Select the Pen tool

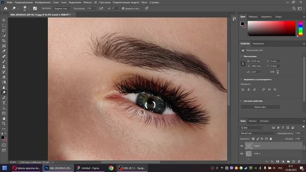[4, 97]
